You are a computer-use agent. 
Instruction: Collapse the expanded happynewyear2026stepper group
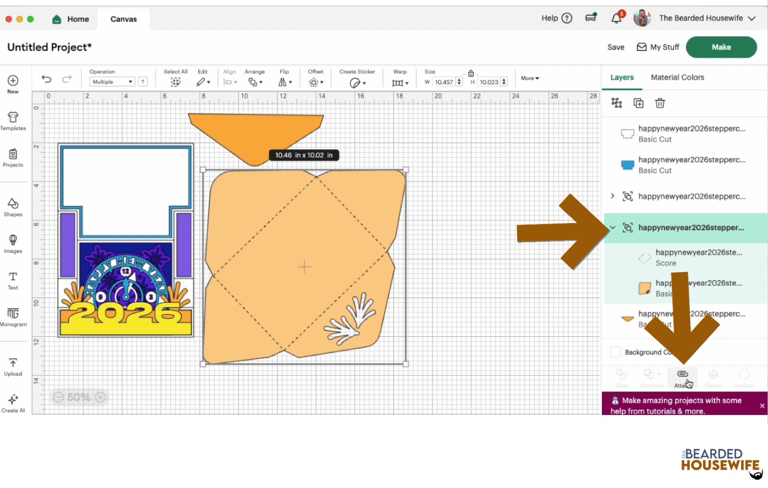tap(612, 228)
